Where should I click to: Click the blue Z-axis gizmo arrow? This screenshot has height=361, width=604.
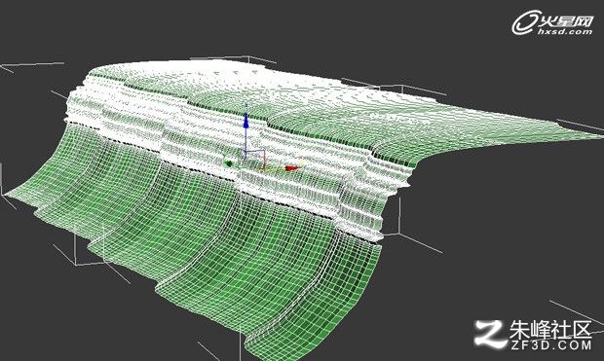click(x=245, y=121)
